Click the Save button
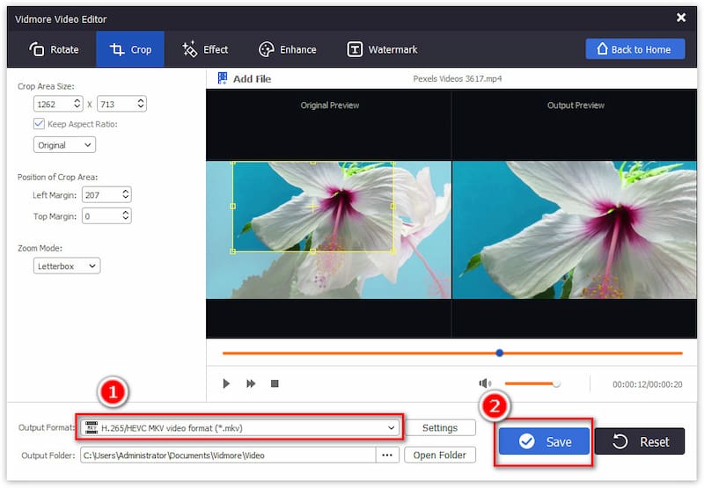Viewport: 704px width, 488px height. point(545,441)
